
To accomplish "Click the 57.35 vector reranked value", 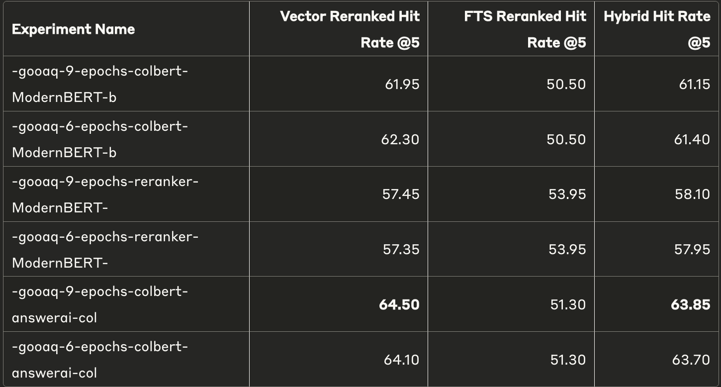I will [x=401, y=250].
